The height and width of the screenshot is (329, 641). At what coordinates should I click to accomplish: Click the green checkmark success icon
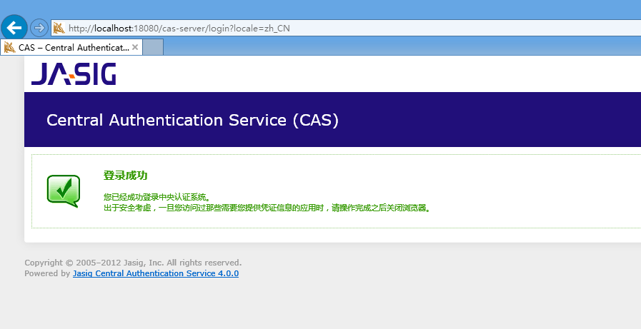tap(64, 191)
